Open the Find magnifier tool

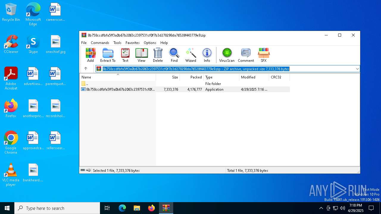(x=174, y=55)
